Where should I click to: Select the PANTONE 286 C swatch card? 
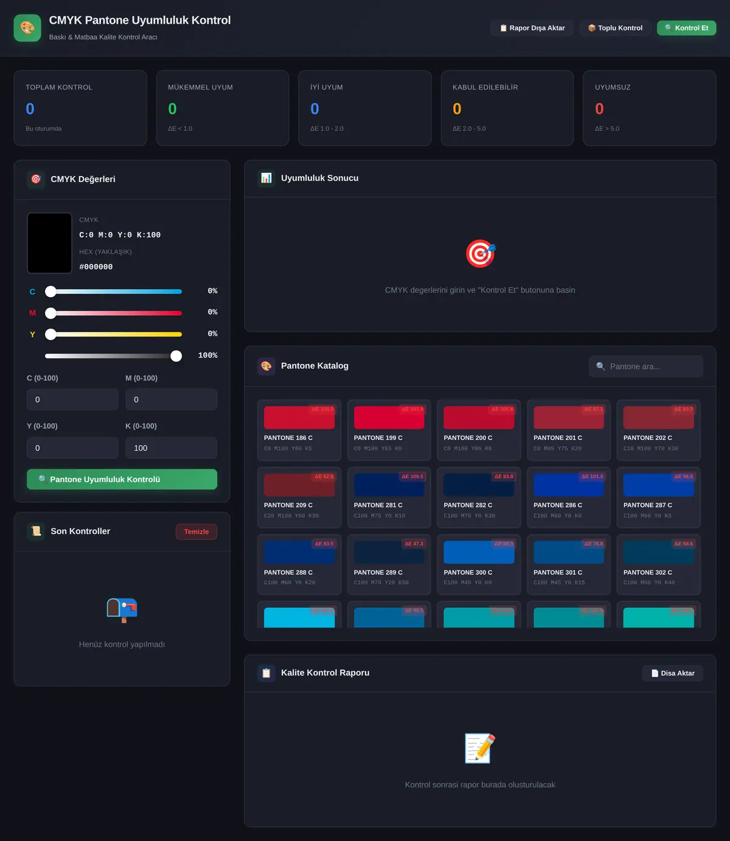[569, 497]
